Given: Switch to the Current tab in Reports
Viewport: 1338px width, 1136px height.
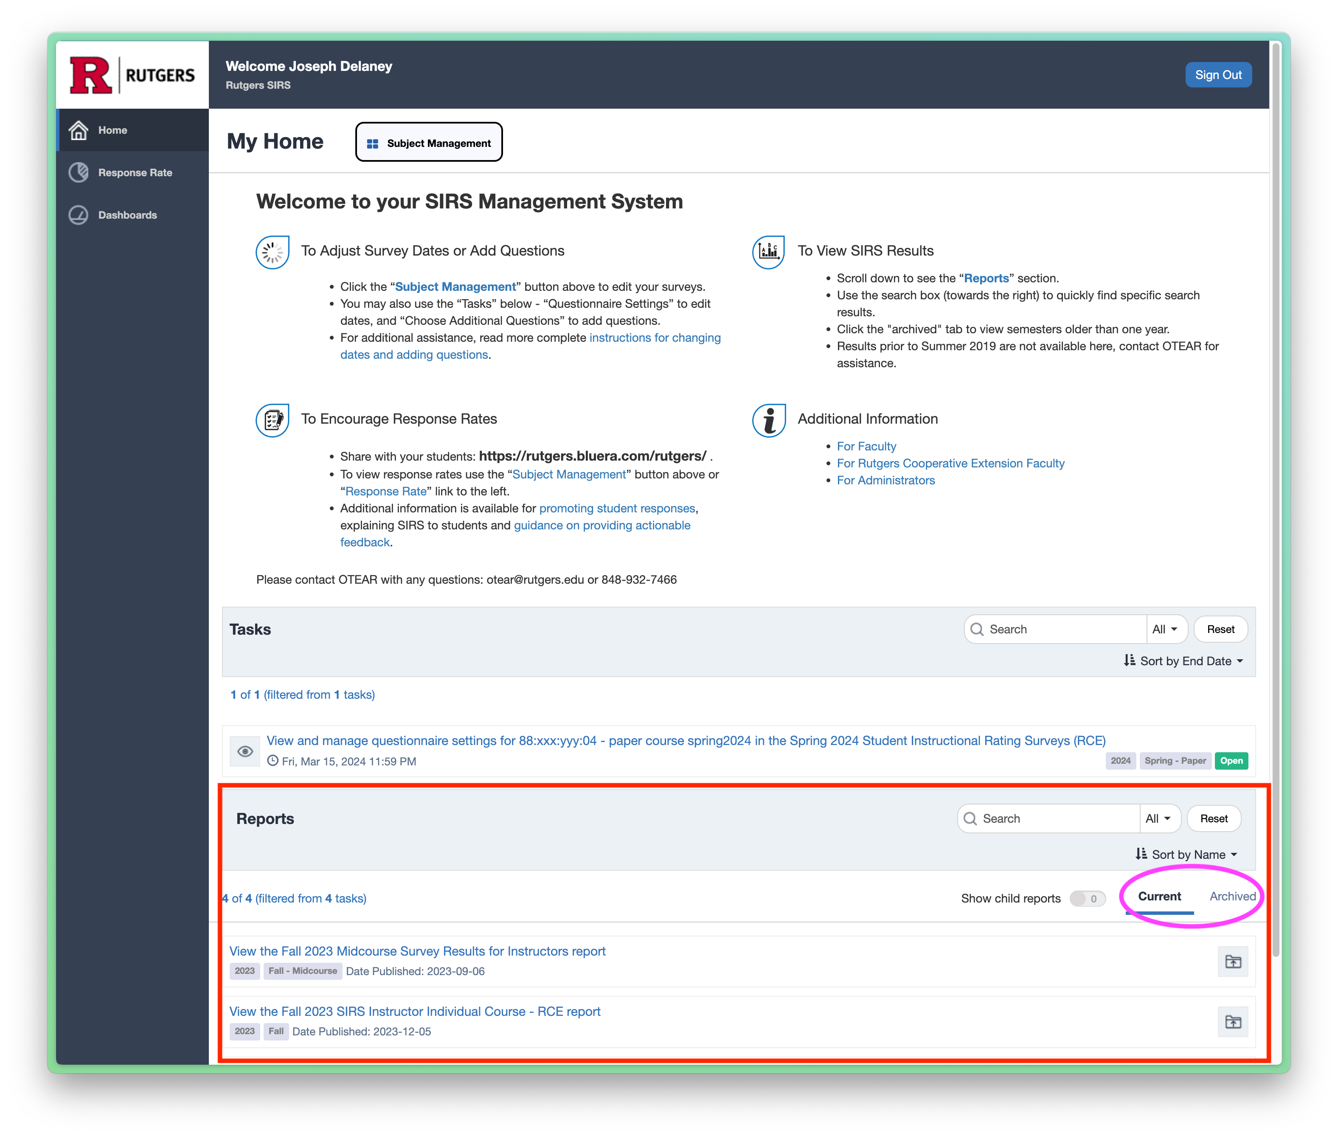Looking at the screenshot, I should pyautogui.click(x=1160, y=896).
